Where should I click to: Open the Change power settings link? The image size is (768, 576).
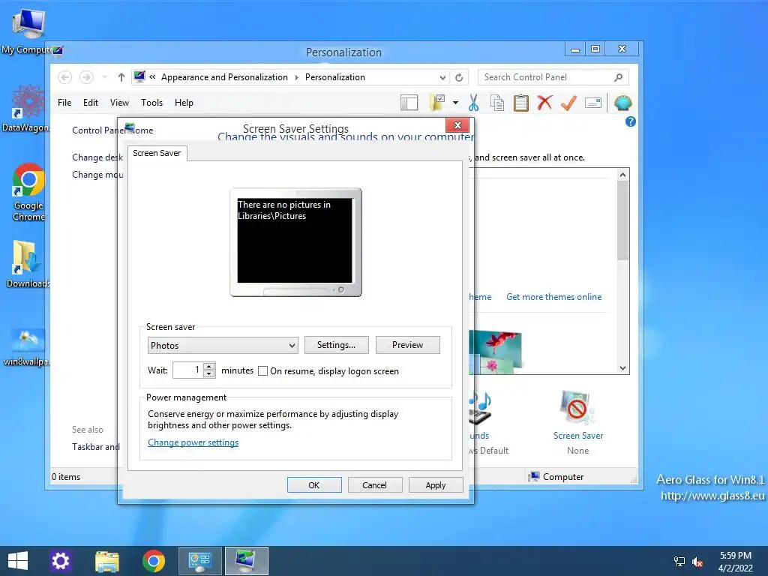193,442
